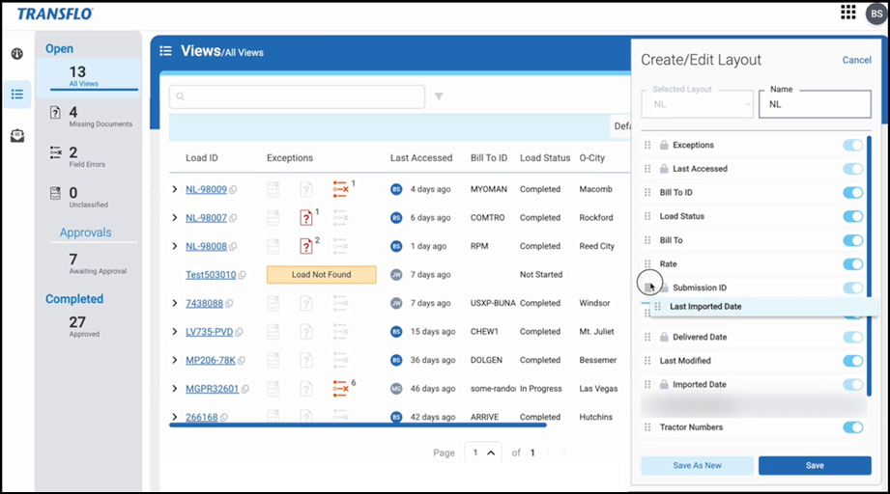This screenshot has width=890, height=494.
Task: Select the All Views tab with 13
Action: (88, 76)
